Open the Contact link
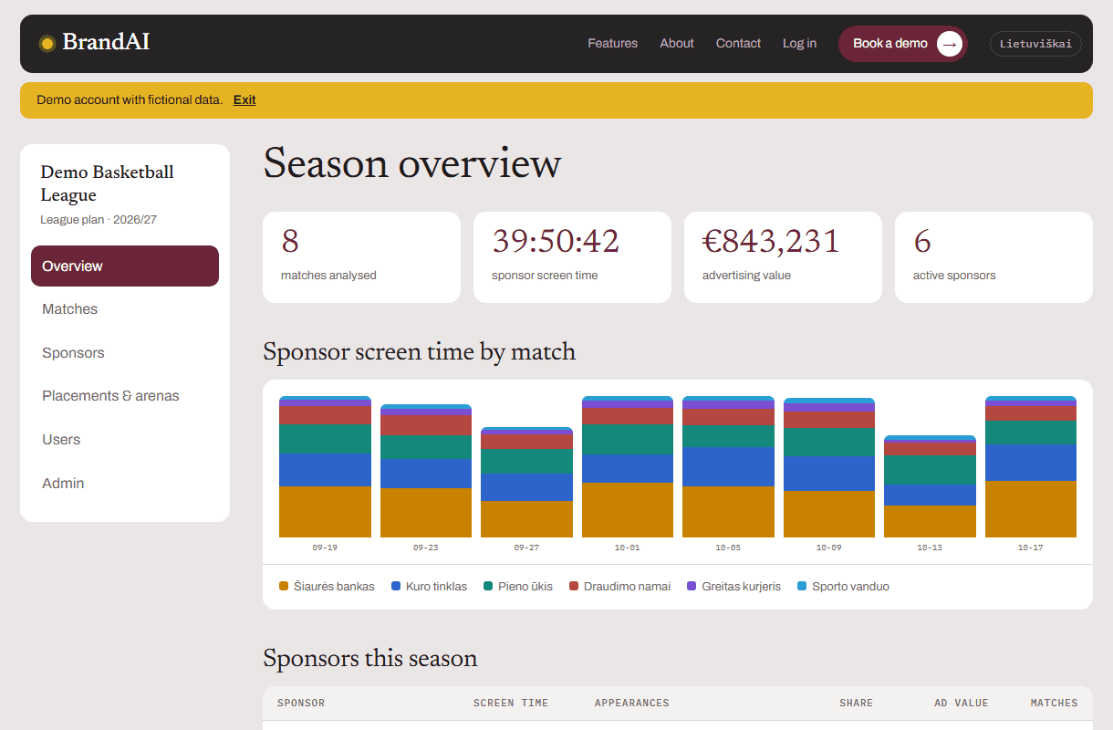The image size is (1113, 730). coord(738,43)
